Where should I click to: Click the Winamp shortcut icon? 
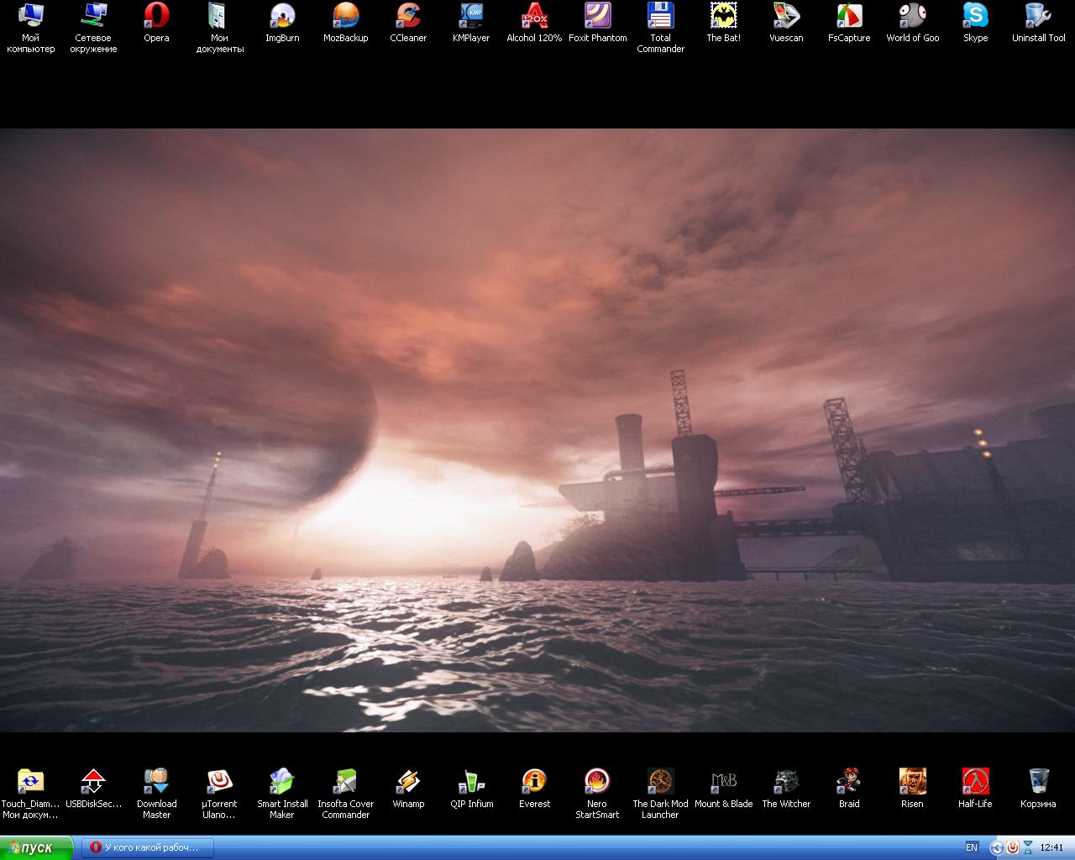[x=408, y=782]
